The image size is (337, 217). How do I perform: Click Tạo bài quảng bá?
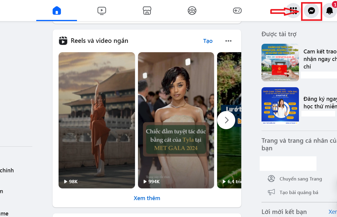[299, 192]
